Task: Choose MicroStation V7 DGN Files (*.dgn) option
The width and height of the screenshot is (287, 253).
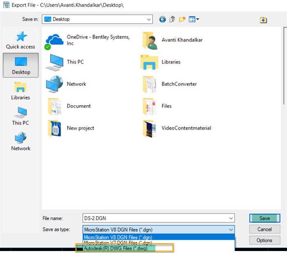Action: tap(159, 243)
